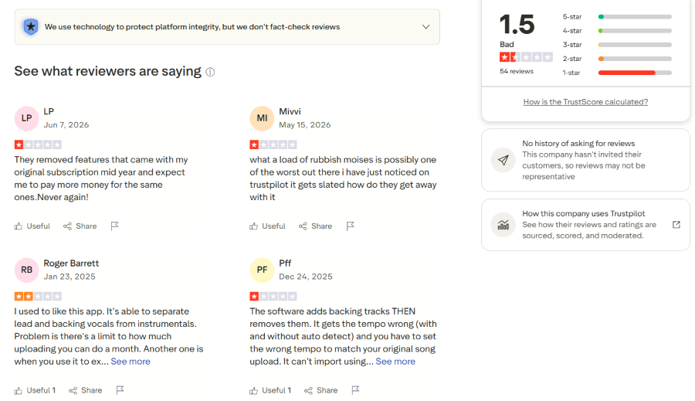The image size is (695, 401).
Task: Click the Jan 23, 2025 review date
Action: [x=69, y=277]
